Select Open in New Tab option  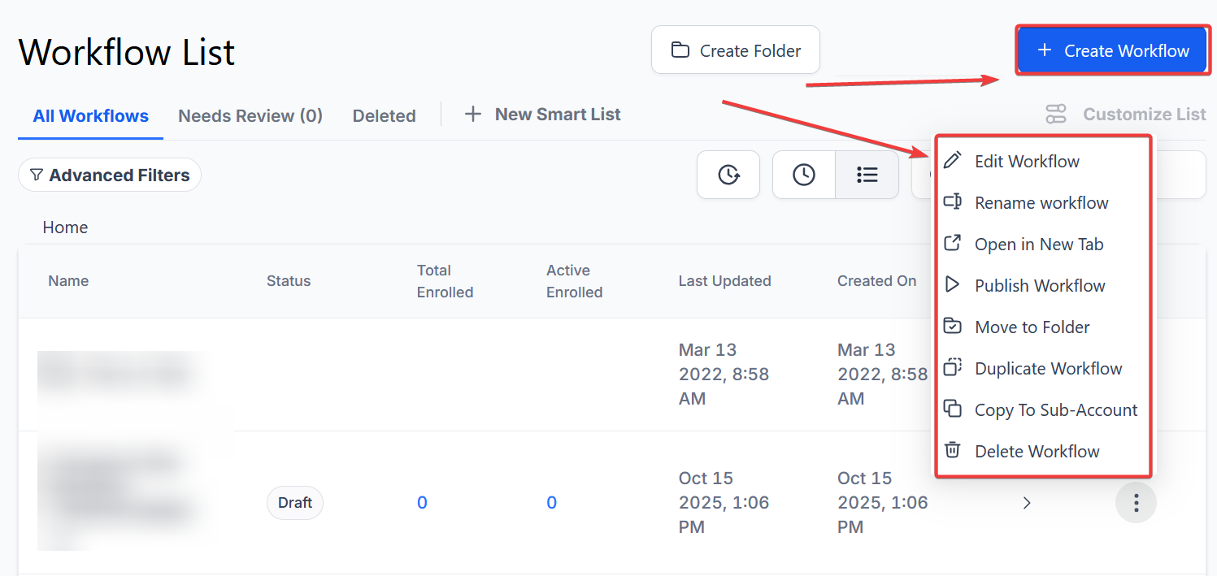point(1039,244)
